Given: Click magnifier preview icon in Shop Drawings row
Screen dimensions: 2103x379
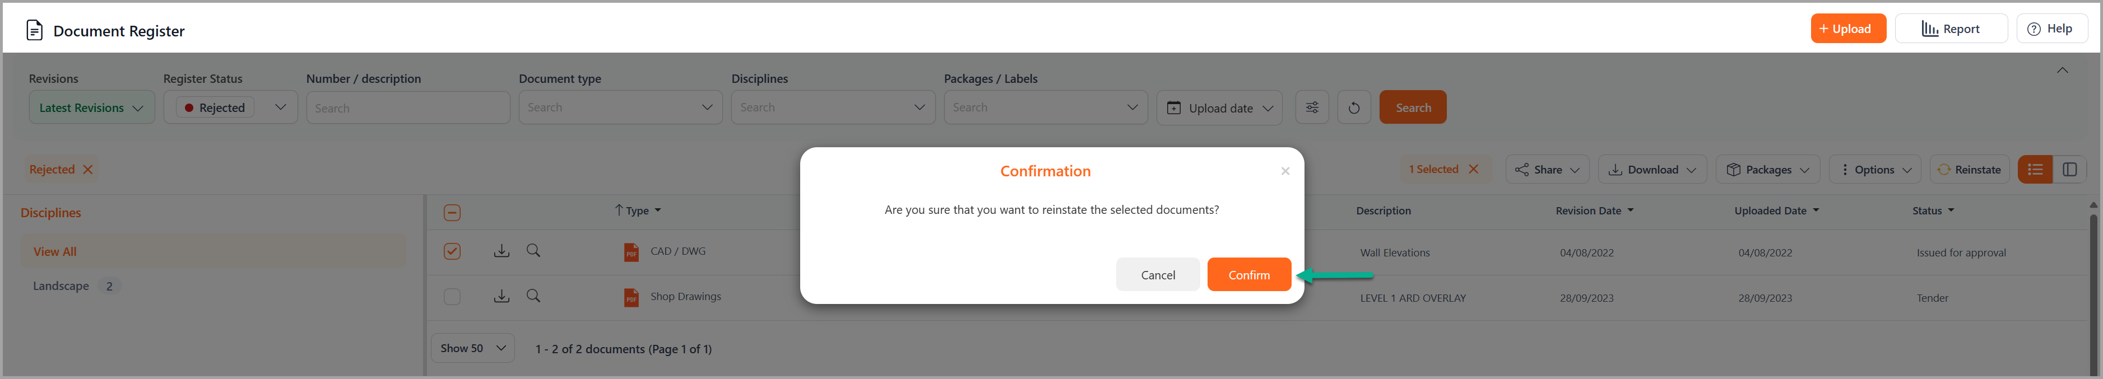Looking at the screenshot, I should (533, 296).
